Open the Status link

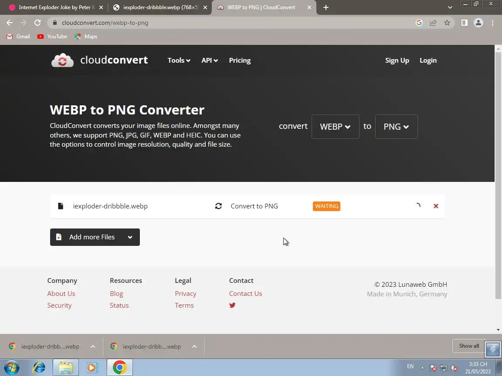(119, 305)
